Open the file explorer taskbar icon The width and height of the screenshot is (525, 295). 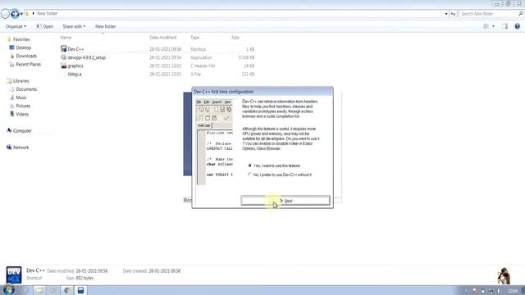(39, 290)
